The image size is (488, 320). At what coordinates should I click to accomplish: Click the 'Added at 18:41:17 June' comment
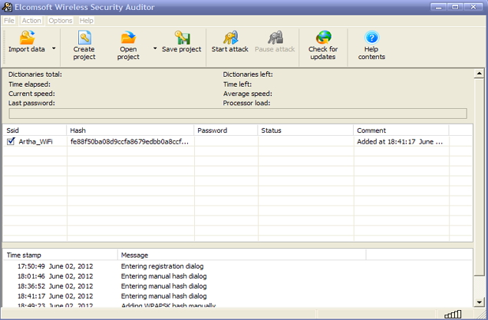click(x=400, y=142)
